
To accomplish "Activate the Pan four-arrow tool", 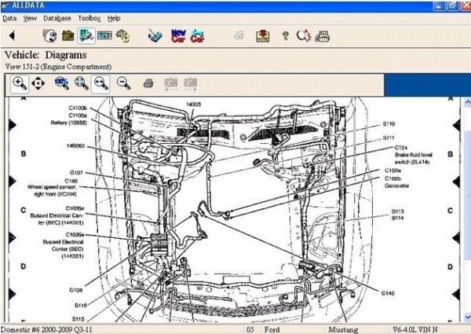I will [38, 83].
